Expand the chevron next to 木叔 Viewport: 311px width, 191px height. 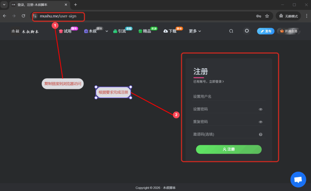(x=106, y=31)
